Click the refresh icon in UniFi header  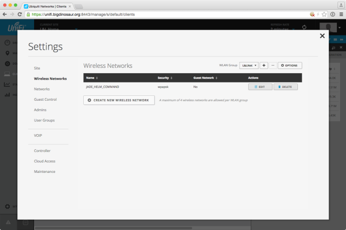pos(304,27)
